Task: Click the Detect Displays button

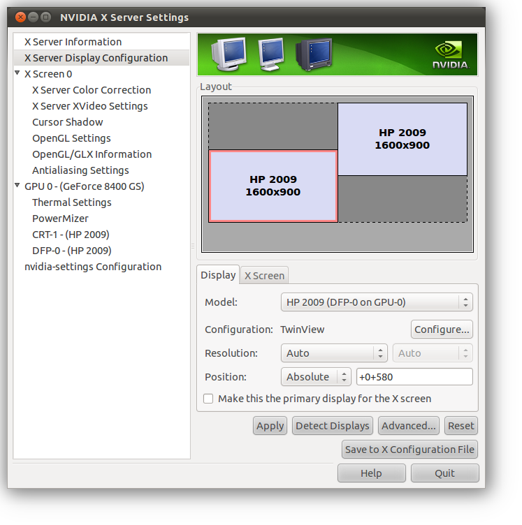Action: [x=332, y=426]
